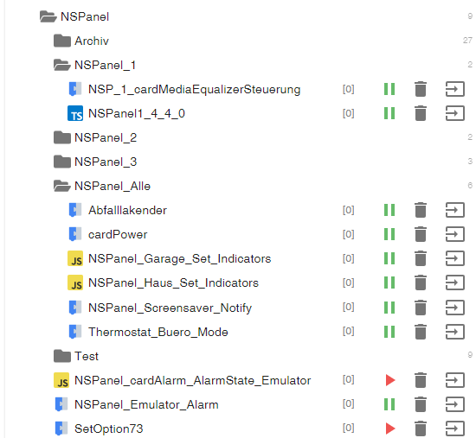The width and height of the screenshot is (476, 438).
Task: Pause the NSPanel_Garage_Set_Indicators script
Action: [x=389, y=258]
